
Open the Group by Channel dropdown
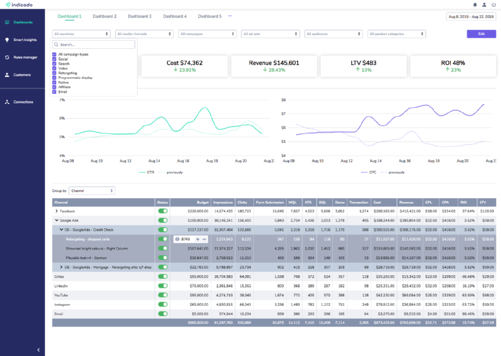pos(92,191)
